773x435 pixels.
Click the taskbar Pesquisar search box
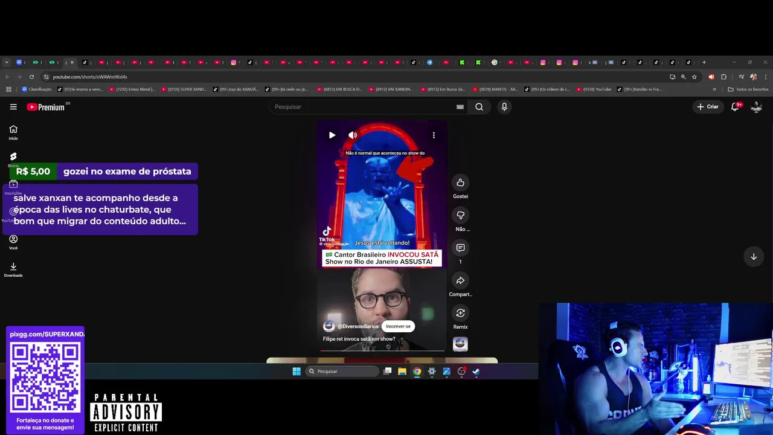342,372
